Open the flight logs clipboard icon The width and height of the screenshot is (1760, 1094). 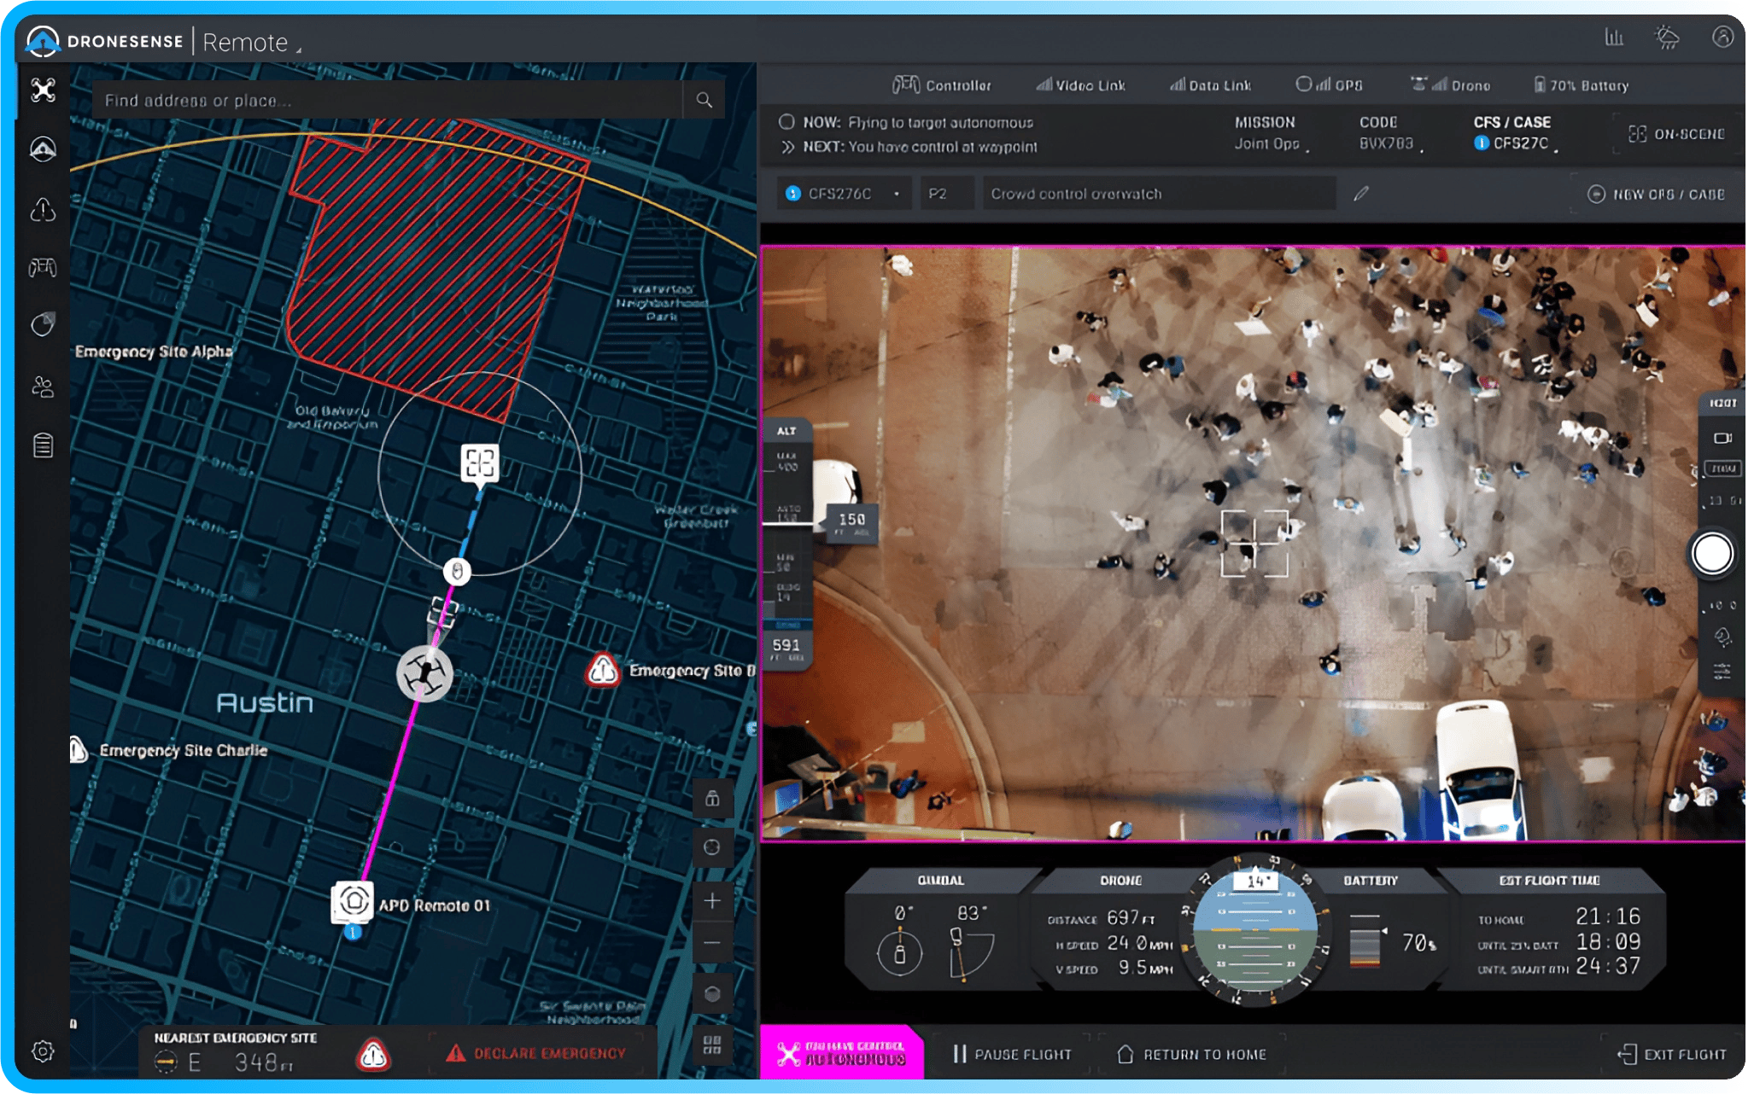tap(43, 445)
